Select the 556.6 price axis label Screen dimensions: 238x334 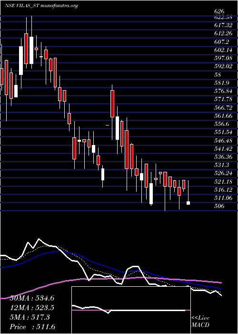tap(222, 124)
